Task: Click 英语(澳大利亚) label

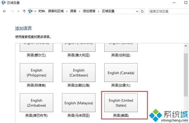Action: [x=78, y=55]
